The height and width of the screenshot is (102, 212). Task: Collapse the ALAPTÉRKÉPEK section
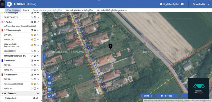coord(38,93)
